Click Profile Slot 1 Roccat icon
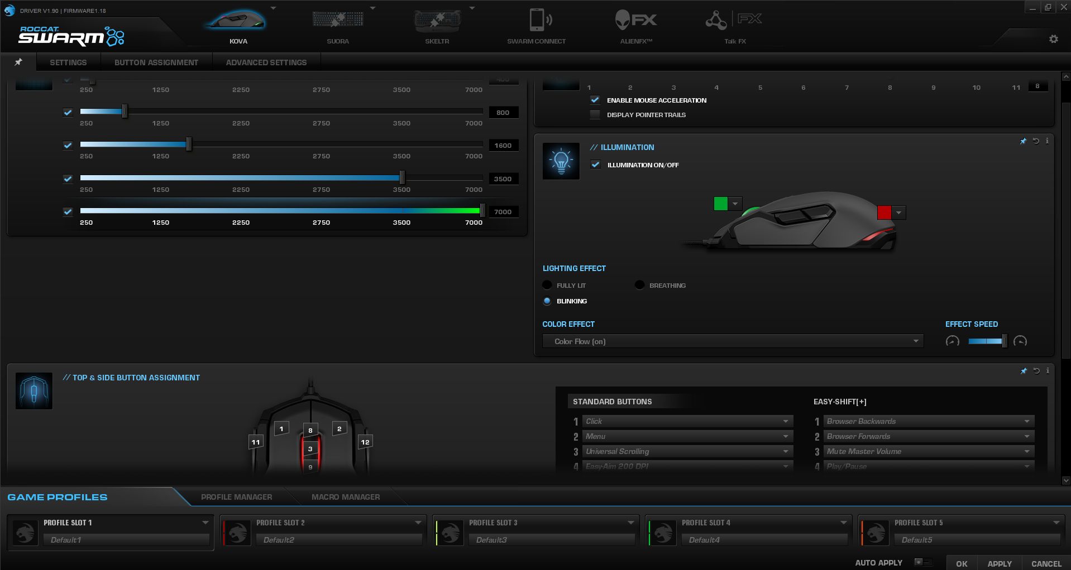Screen dimensions: 1071x570 tap(25, 533)
